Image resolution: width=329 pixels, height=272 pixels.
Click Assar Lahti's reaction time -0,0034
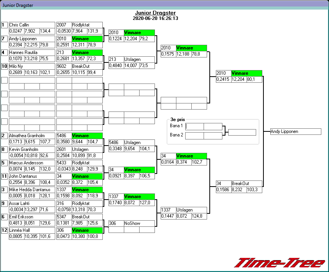pos(16,210)
